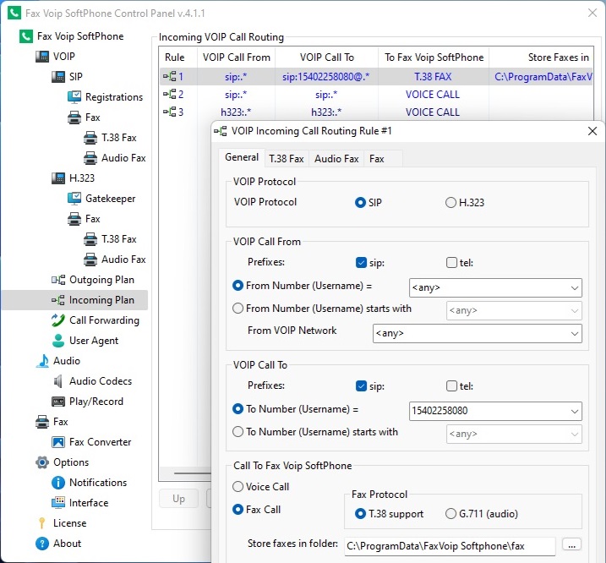Image resolution: width=606 pixels, height=563 pixels.
Task: Toggle sip: prefix in VOIP Call From
Action: point(361,263)
